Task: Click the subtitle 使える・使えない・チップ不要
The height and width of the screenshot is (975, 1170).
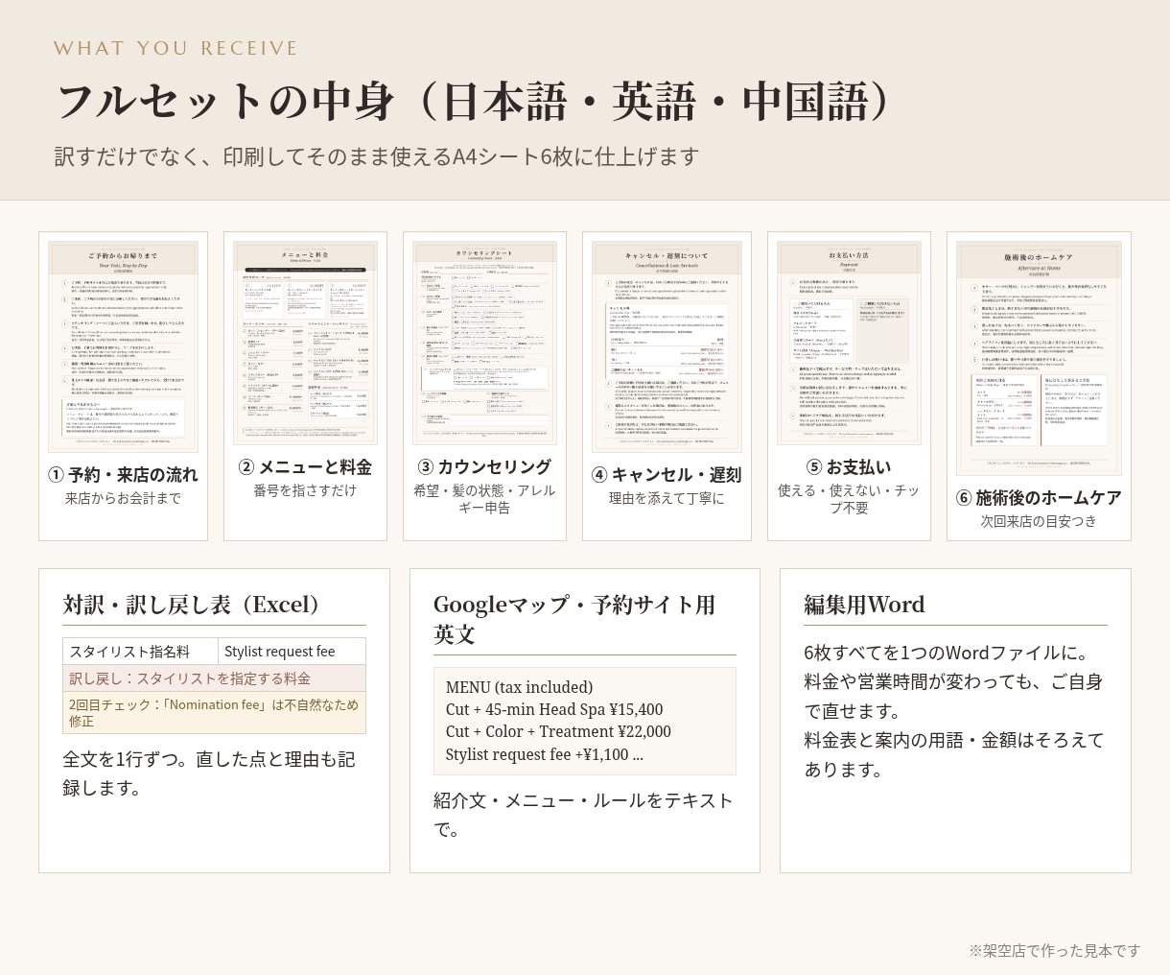Action: click(849, 499)
